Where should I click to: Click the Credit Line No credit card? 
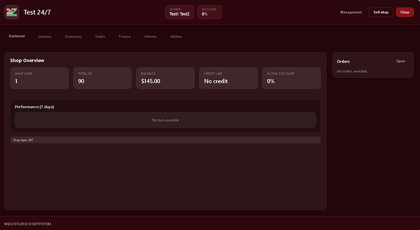coord(228,78)
